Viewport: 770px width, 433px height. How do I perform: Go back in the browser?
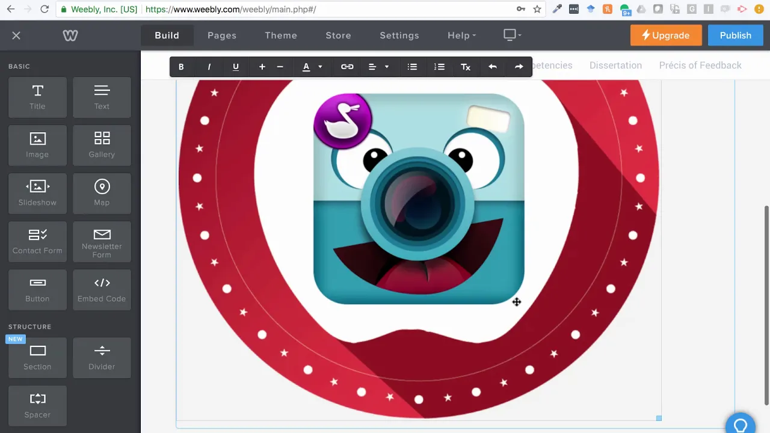click(11, 9)
